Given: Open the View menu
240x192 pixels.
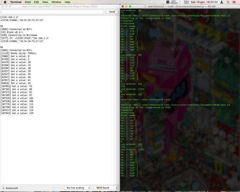Looking at the screenshot, I should (45, 2).
